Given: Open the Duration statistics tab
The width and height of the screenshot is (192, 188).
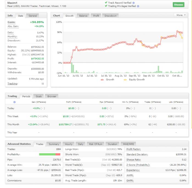Looking at the screenshot, I should [x=112, y=144].
